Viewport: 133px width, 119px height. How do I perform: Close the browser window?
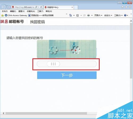(x=130, y=3)
